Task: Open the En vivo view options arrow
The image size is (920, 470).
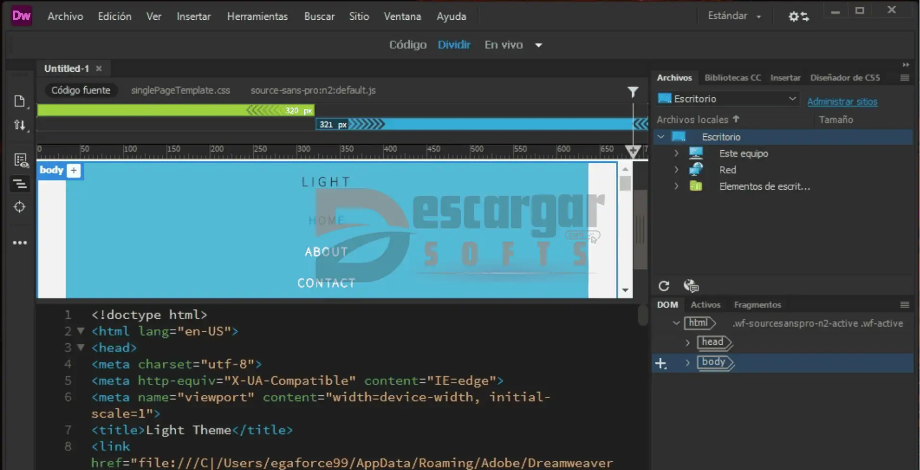Action: coord(539,45)
